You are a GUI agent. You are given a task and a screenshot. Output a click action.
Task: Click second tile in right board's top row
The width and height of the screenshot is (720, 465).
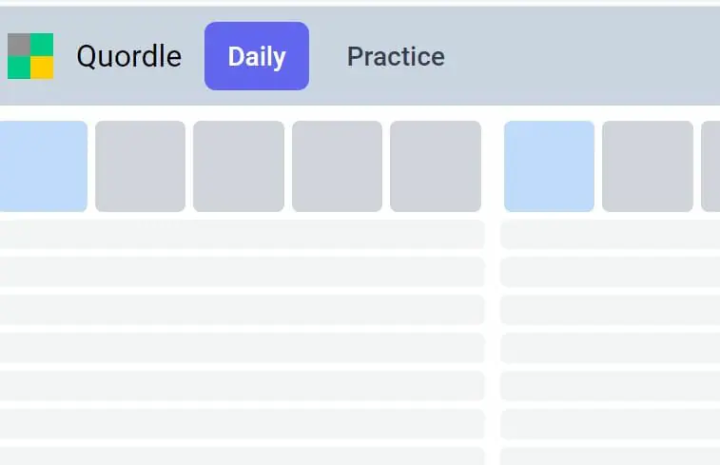[x=648, y=166]
